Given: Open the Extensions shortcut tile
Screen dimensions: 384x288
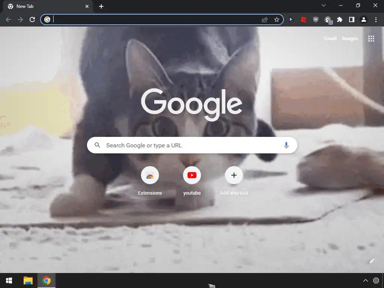Looking at the screenshot, I should [150, 181].
